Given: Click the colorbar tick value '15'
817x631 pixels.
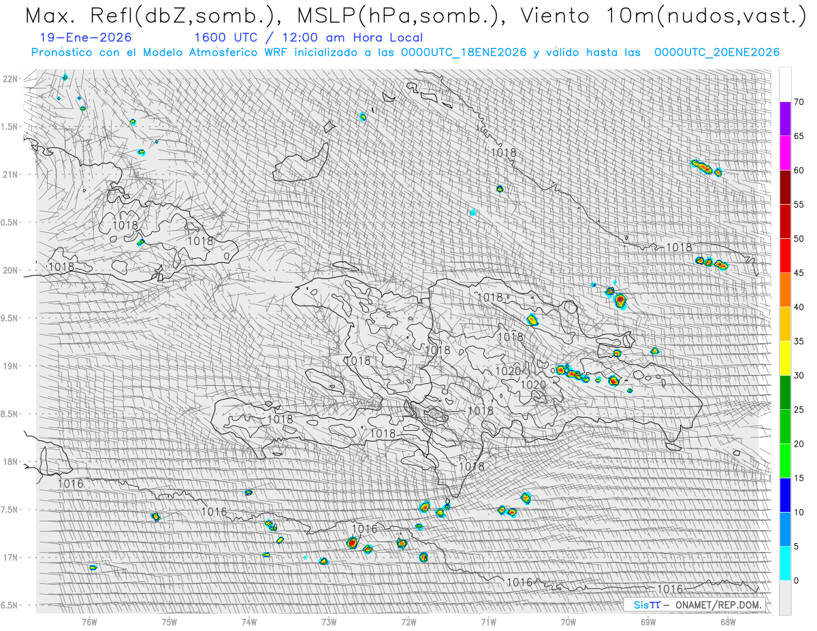Looking at the screenshot, I should tap(799, 478).
